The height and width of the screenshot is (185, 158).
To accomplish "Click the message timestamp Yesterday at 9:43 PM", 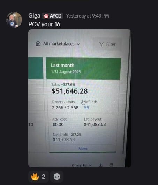I will click(x=88, y=16).
